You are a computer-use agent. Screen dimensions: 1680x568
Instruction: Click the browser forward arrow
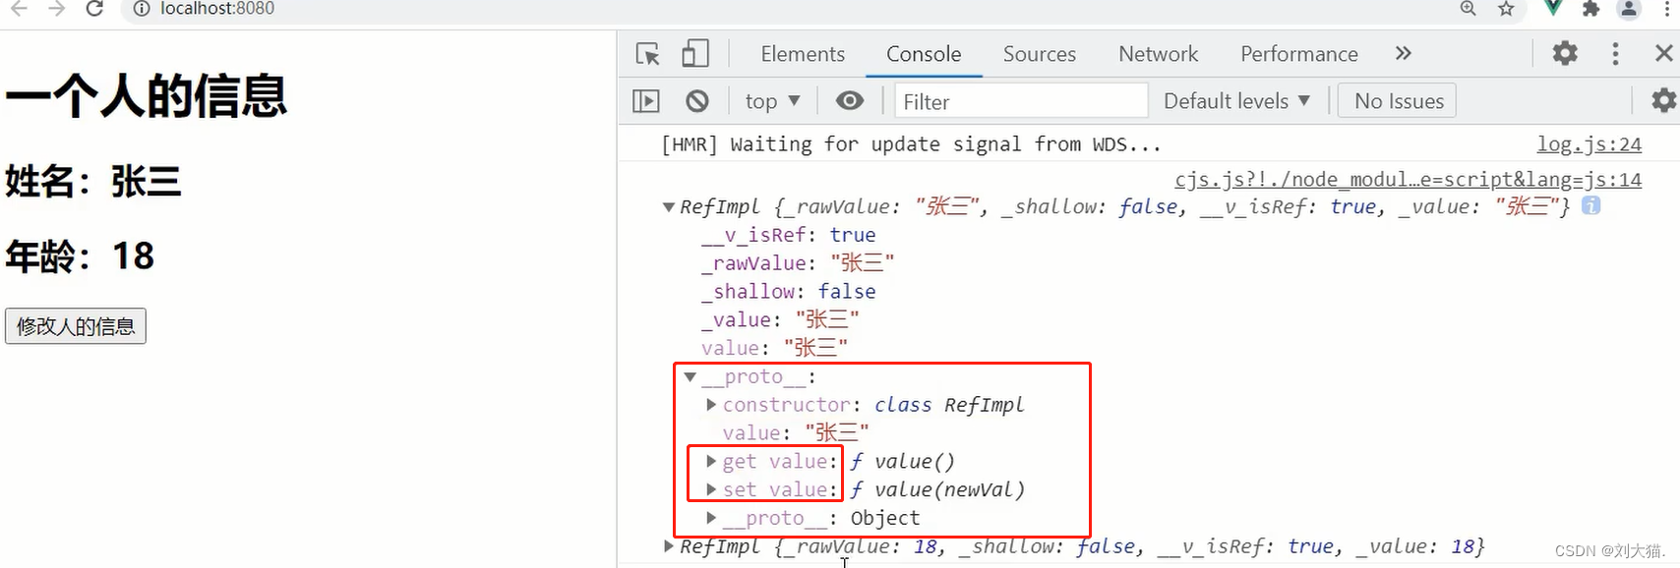pos(57,9)
